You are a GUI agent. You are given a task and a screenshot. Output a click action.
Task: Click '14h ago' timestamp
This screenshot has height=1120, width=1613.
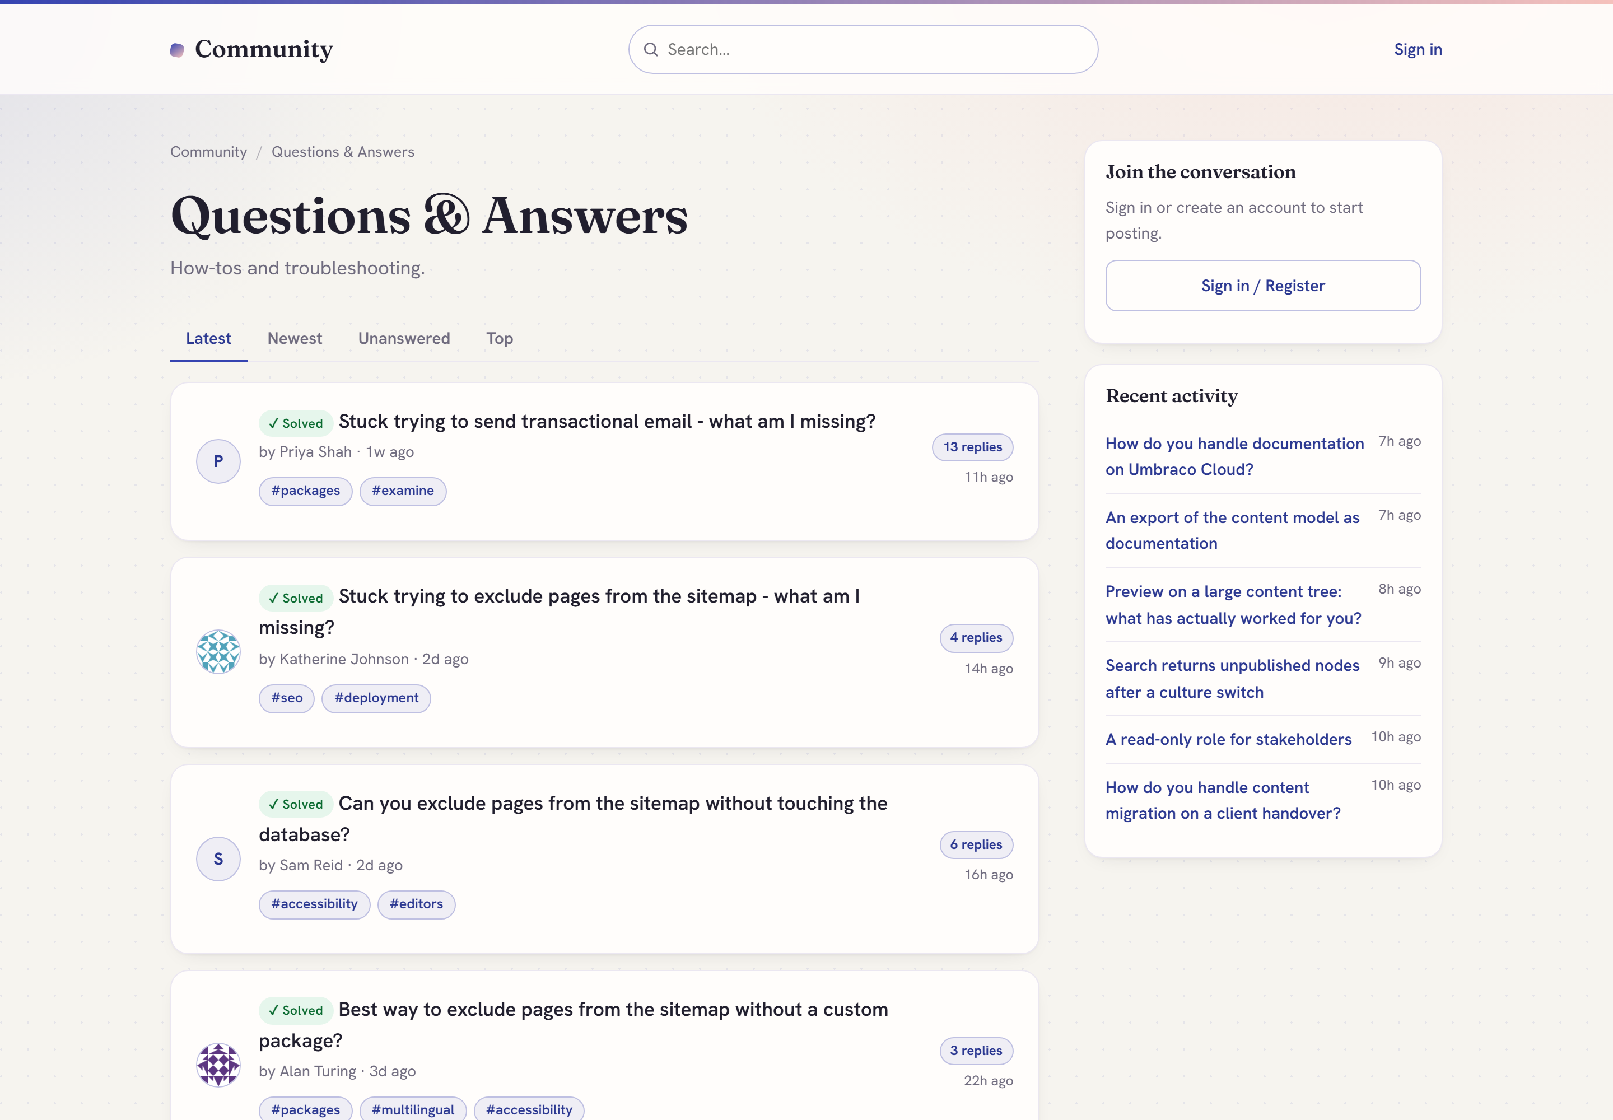click(x=989, y=669)
